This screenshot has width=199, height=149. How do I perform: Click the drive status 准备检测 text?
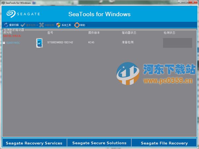[128, 42]
